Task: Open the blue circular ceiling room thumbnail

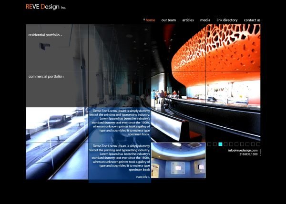Action: 178,160
